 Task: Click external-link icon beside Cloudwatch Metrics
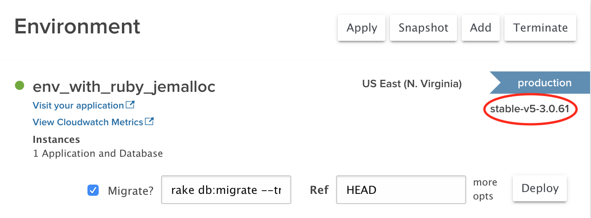click(149, 122)
